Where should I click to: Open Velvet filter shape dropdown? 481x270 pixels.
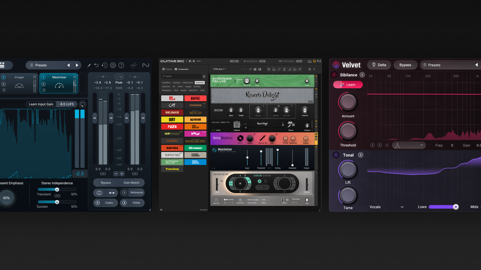pyautogui.click(x=409, y=145)
